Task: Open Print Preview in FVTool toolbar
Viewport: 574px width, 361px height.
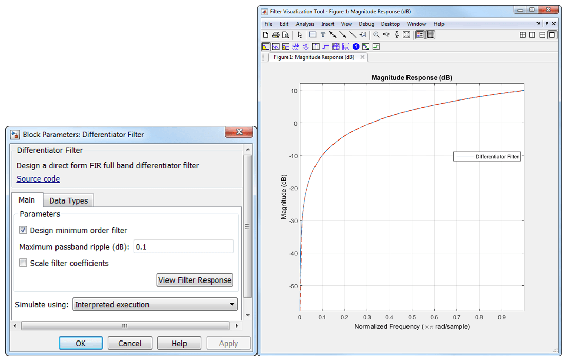Action: [x=286, y=35]
